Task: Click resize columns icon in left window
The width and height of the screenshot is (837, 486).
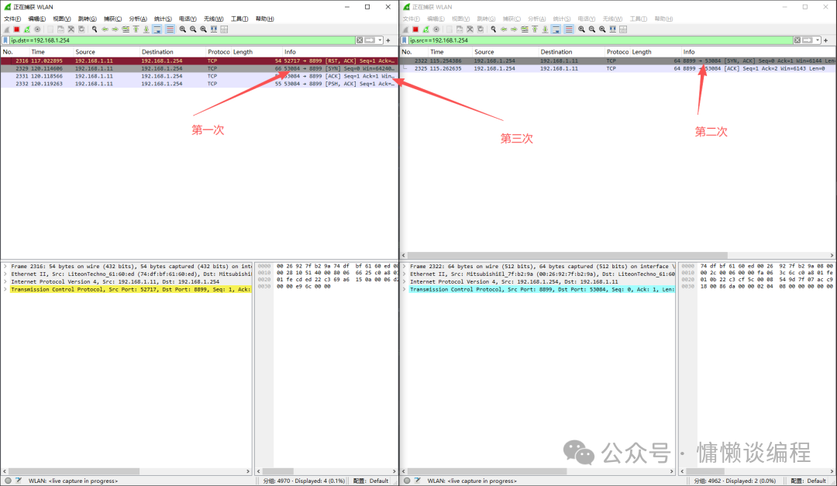Action: click(x=214, y=29)
